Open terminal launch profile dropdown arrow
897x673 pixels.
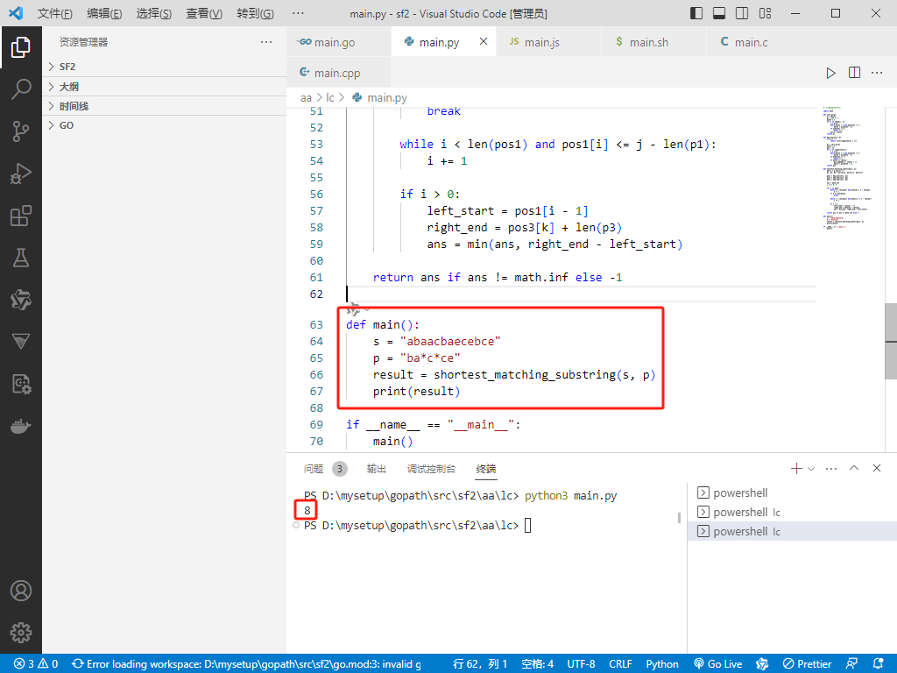tap(810, 469)
